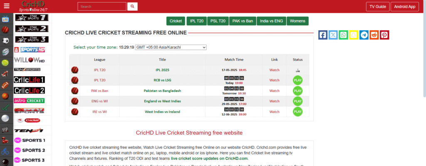The width and height of the screenshot is (426, 166).
Task: Click the search input field
Action: coord(102,7)
